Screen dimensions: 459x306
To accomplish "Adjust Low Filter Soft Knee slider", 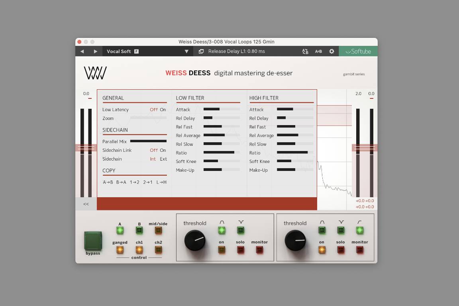I will tap(222, 161).
